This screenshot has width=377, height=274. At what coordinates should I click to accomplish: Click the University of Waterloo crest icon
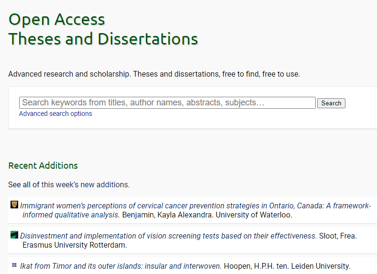(14, 205)
